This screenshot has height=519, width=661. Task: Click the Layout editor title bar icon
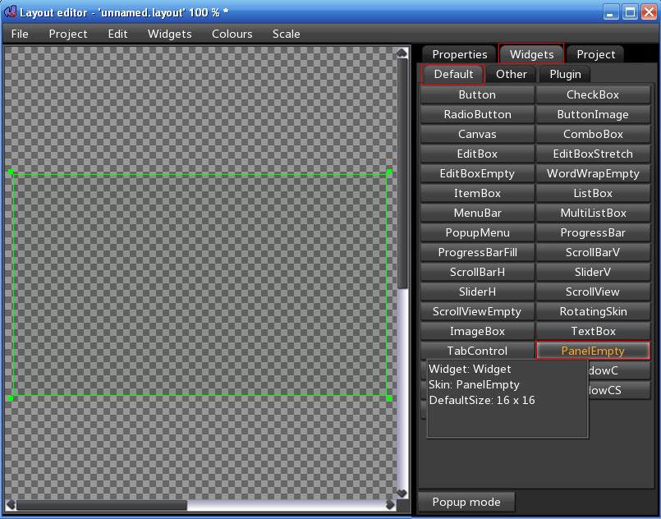11,12
